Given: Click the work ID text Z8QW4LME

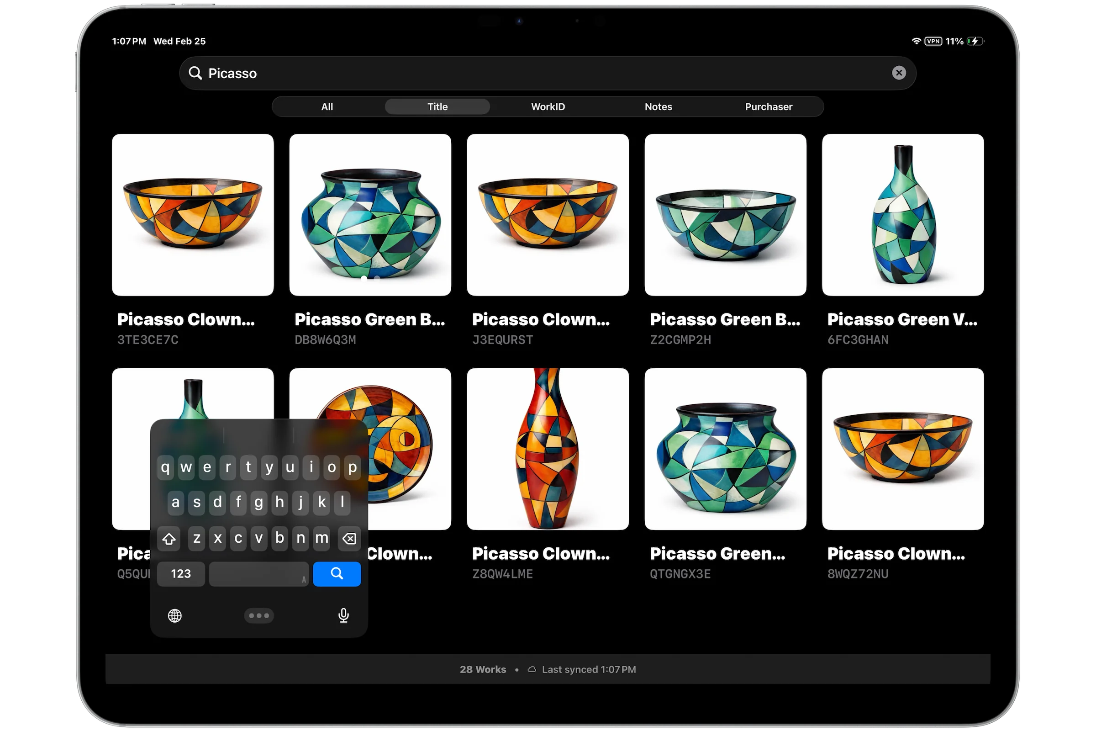Looking at the screenshot, I should tap(503, 574).
